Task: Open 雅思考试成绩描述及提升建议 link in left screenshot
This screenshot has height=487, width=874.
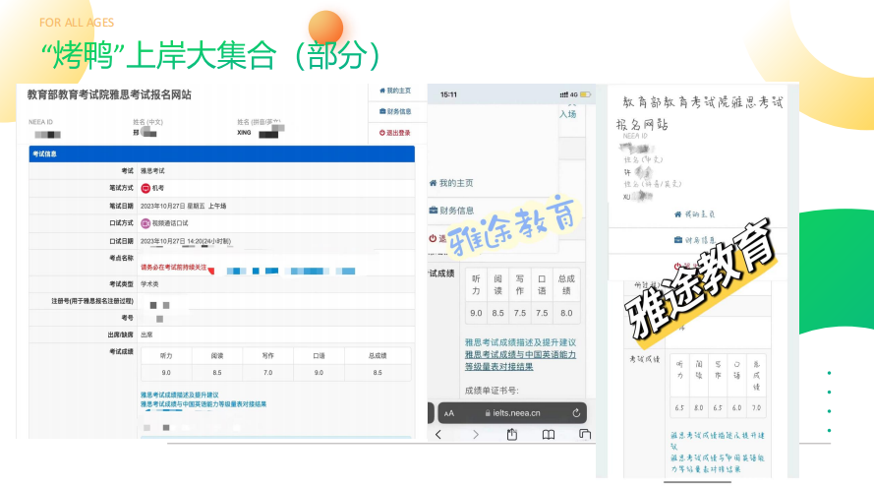Action: [180, 395]
